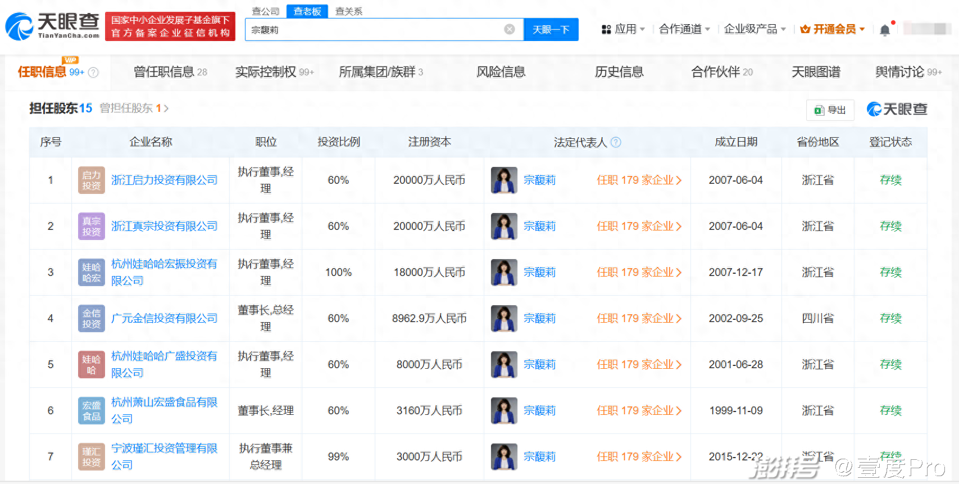Click inside the search input field

pos(371,30)
